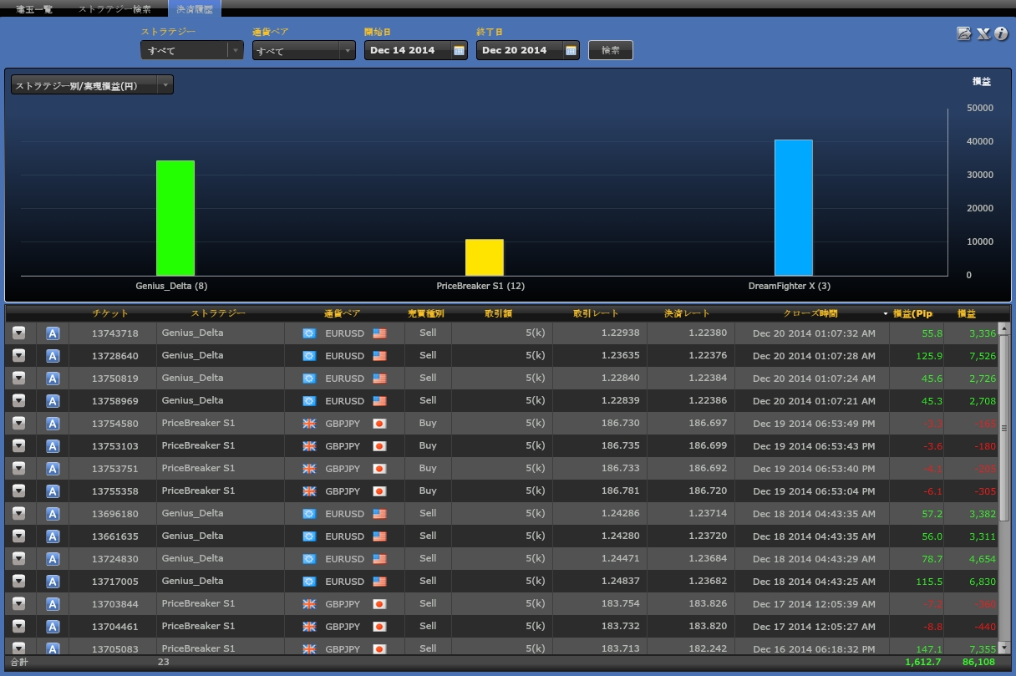Click the UK flag in ticket 13754580 row
This screenshot has height=676, width=1016.
tap(309, 424)
